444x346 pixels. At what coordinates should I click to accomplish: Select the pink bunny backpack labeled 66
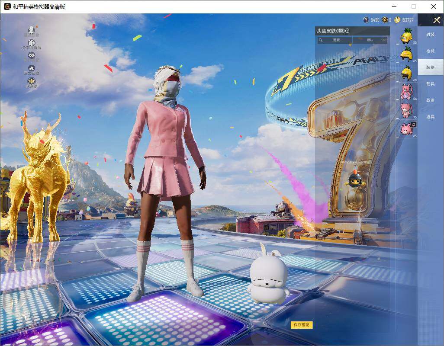click(407, 92)
